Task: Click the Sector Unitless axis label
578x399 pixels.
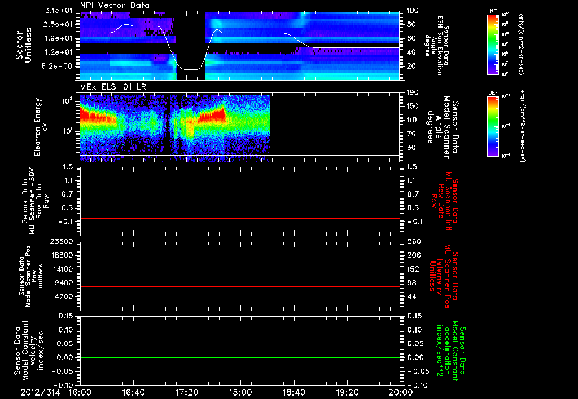Action: pos(23,45)
